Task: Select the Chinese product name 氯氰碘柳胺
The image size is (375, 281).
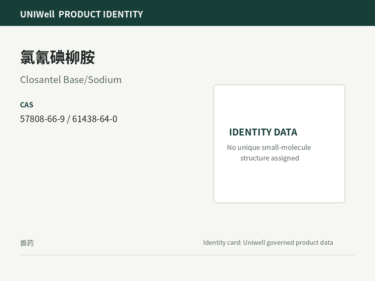Action: coord(57,57)
